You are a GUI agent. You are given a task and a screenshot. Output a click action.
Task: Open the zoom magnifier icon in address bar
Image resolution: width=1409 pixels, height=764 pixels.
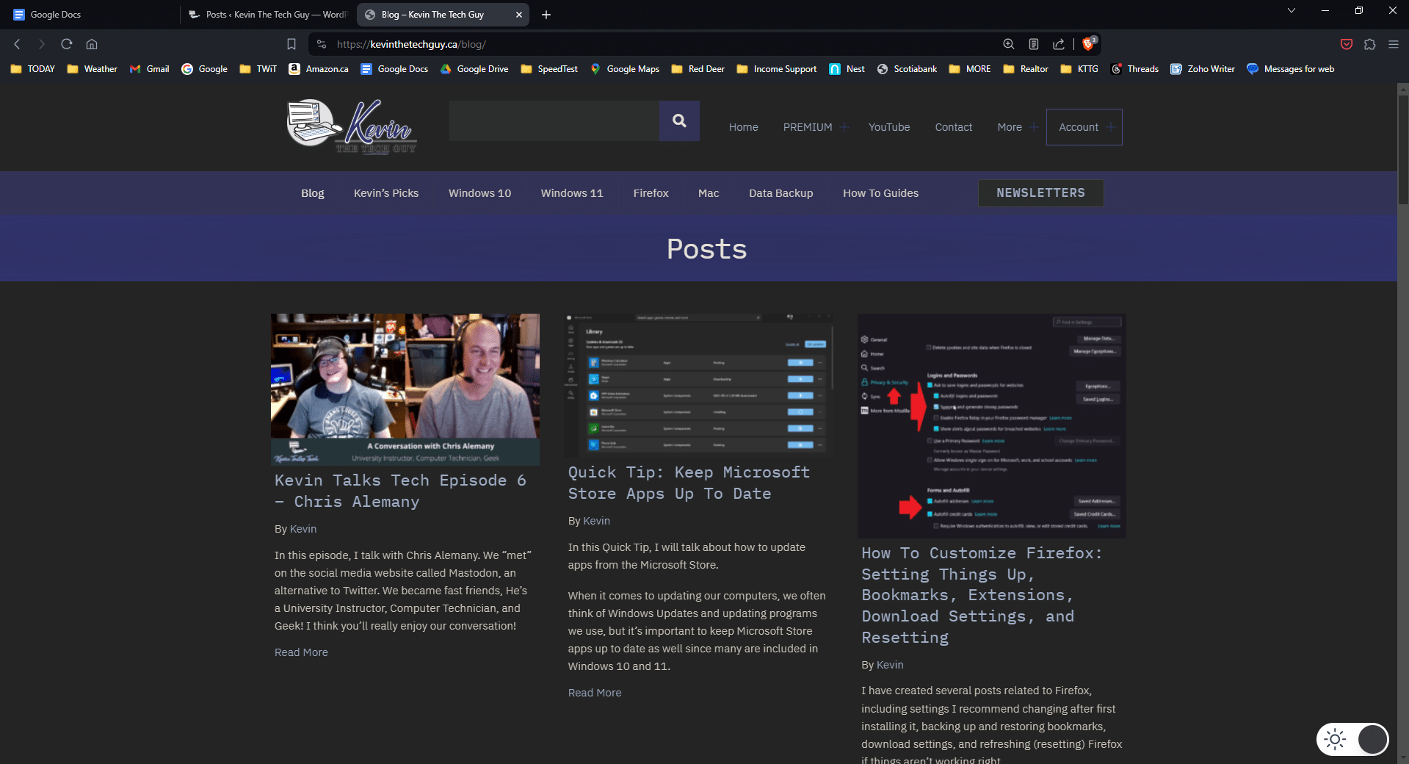tap(1009, 44)
